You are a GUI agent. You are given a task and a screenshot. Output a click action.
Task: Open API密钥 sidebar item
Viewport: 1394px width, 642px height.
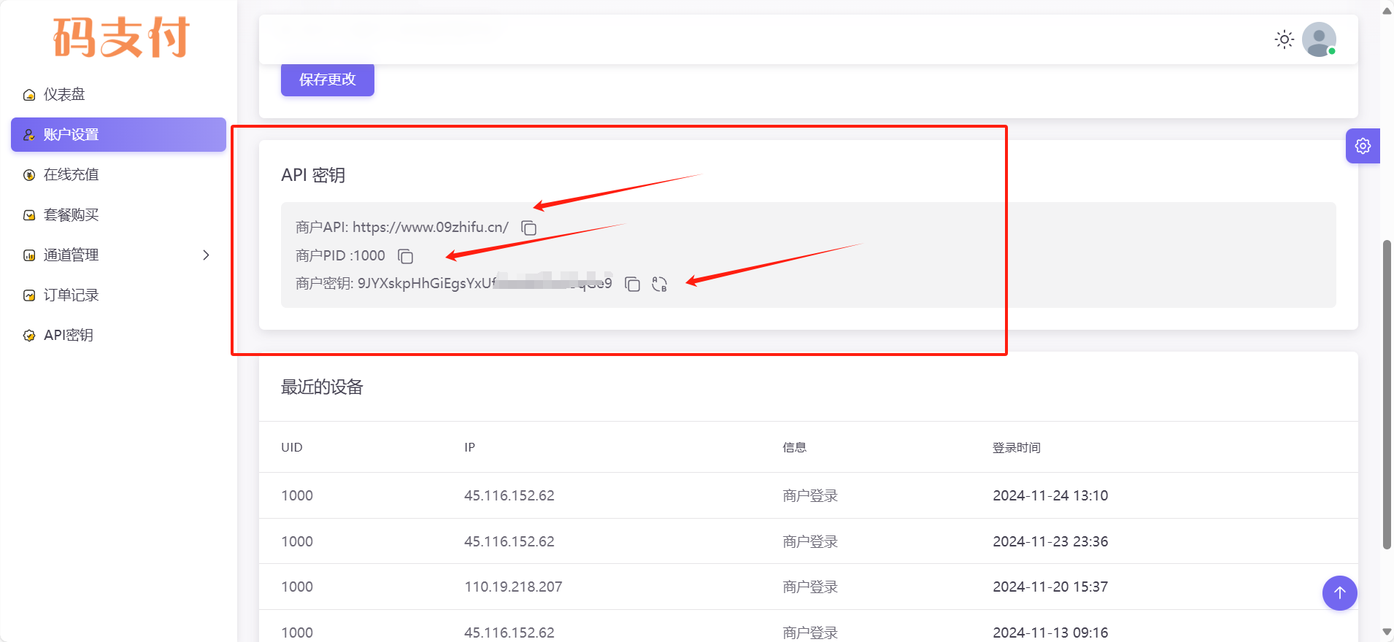[x=68, y=335]
